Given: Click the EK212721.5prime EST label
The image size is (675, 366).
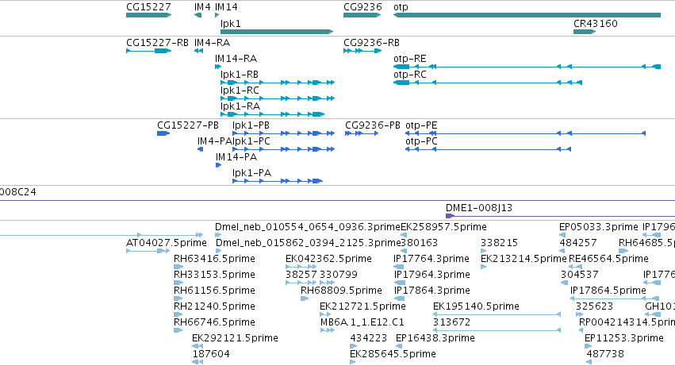Looking at the screenshot, I should pos(362,306).
